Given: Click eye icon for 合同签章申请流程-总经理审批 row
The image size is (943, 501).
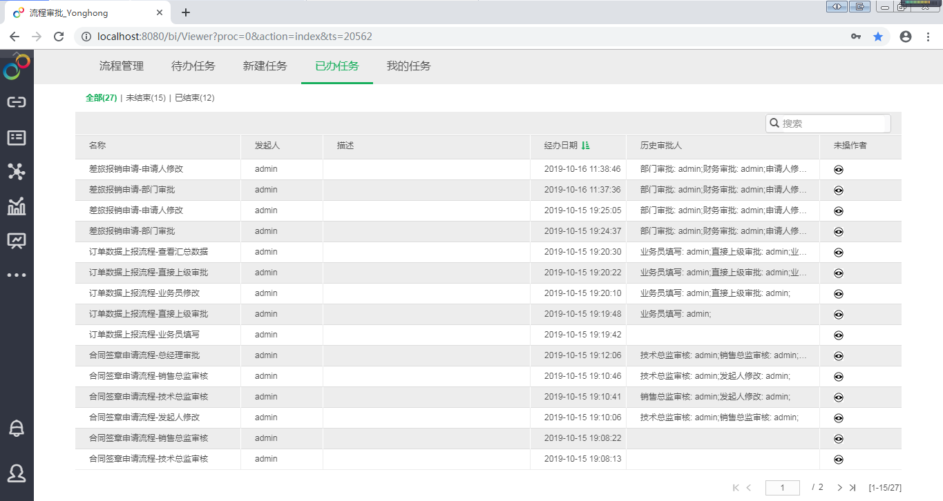Looking at the screenshot, I should (x=839, y=356).
